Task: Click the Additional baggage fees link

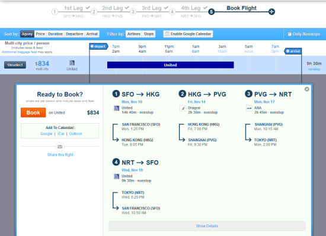Action: tap(20, 52)
